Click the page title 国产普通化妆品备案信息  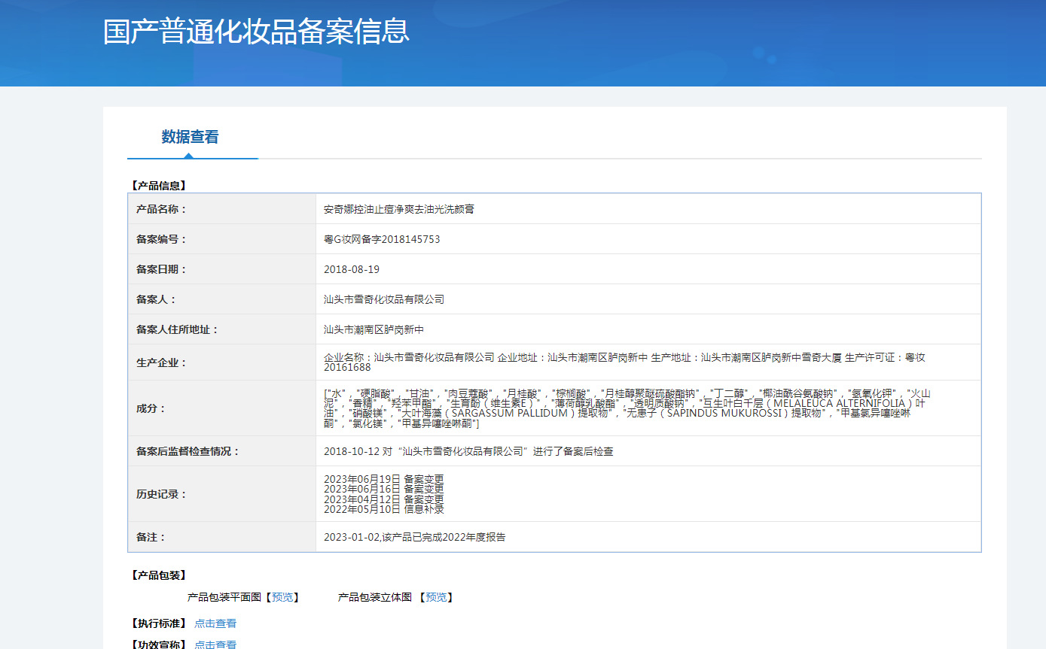click(256, 32)
